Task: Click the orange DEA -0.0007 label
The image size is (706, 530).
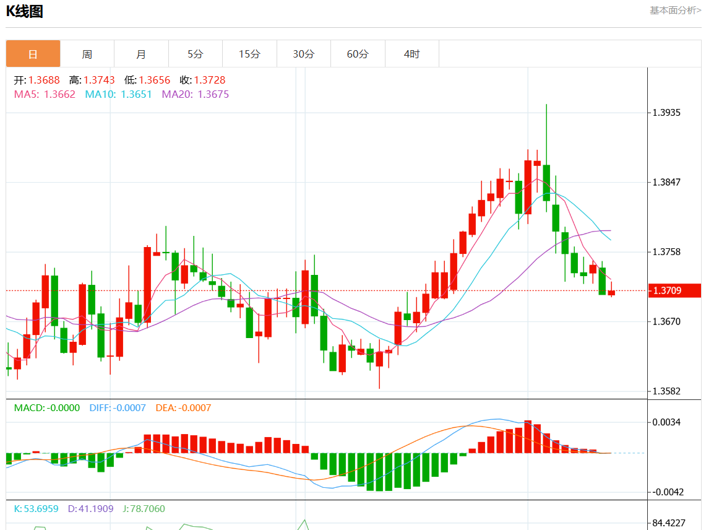Action: (183, 408)
